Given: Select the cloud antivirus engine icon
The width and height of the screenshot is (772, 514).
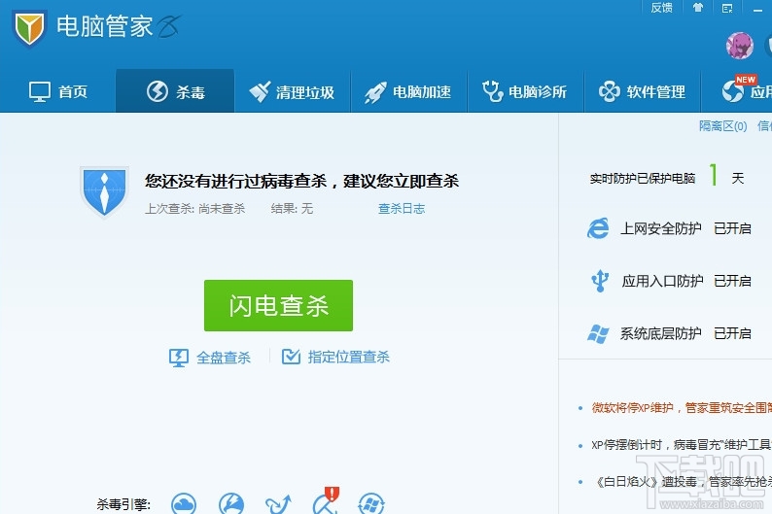Looking at the screenshot, I should [184, 503].
